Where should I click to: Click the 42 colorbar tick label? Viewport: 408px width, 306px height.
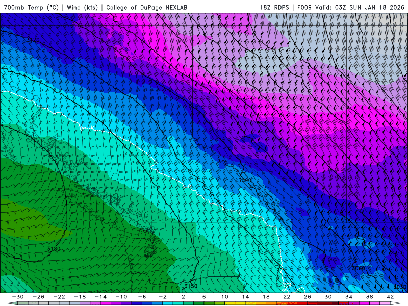click(x=390, y=297)
